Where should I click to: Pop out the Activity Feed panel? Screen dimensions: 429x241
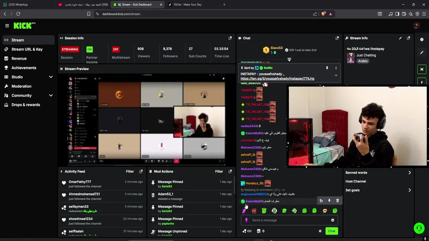pos(141,171)
